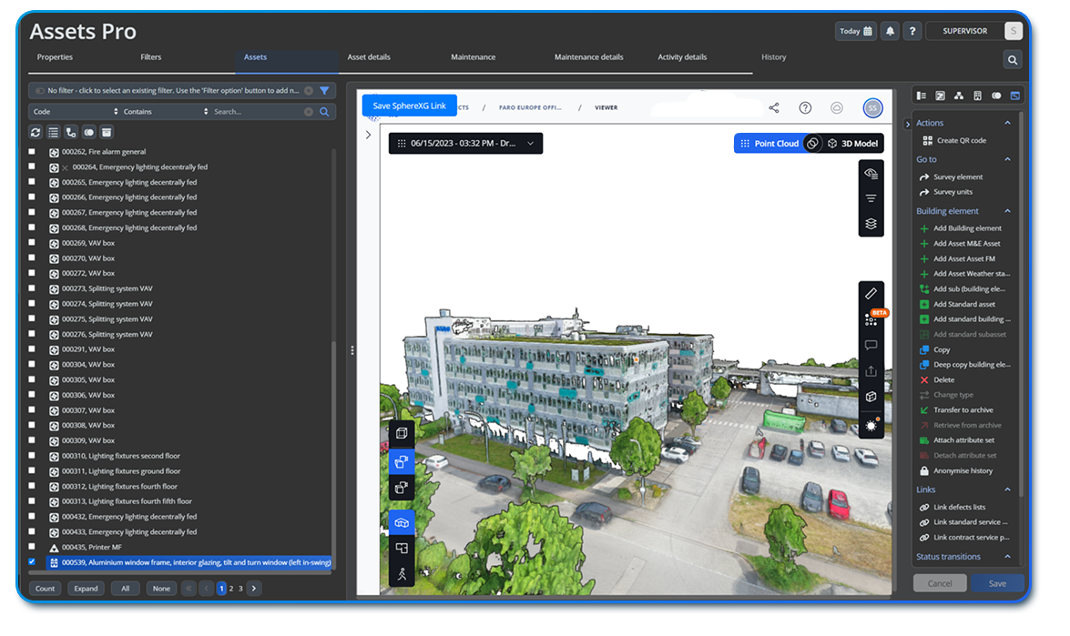Click the blue search icon beside Search field

click(325, 112)
